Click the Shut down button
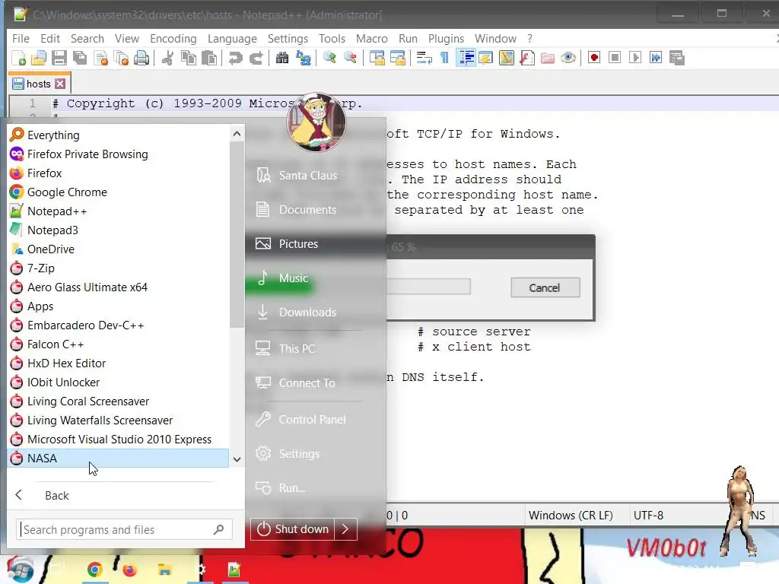This screenshot has height=584, width=779. pos(292,529)
